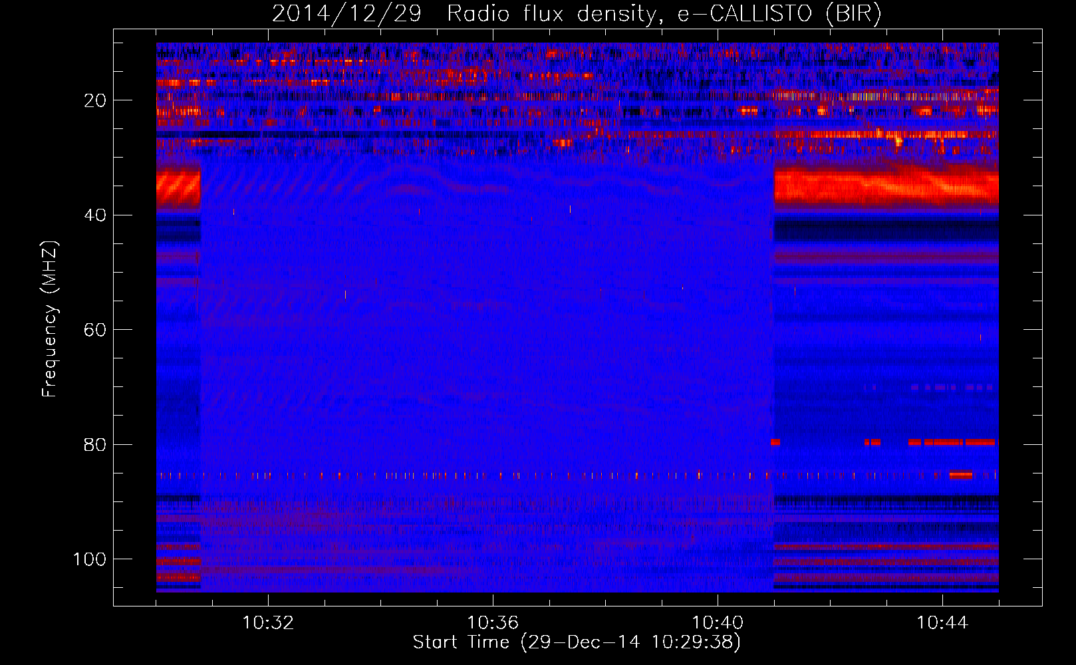The width and height of the screenshot is (1076, 665).
Task: Click the '60' frequency tick label
Action: click(95, 330)
